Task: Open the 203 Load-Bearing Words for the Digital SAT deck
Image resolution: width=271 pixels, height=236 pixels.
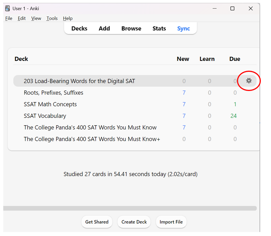Action: pos(79,81)
